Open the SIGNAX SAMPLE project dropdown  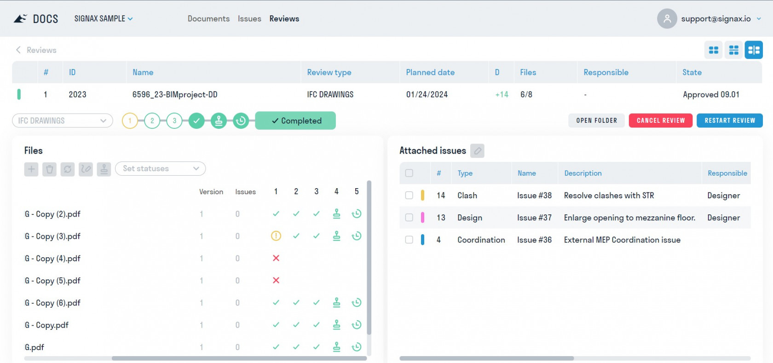click(x=104, y=18)
